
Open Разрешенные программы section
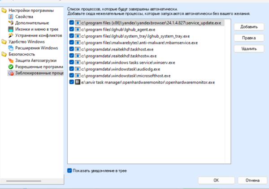point(39,67)
